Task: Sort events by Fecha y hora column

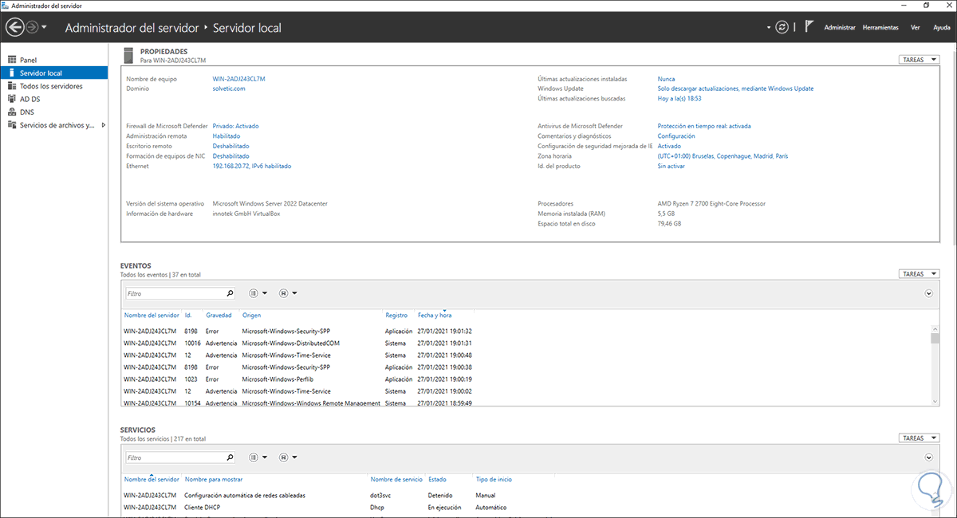Action: pyautogui.click(x=435, y=316)
